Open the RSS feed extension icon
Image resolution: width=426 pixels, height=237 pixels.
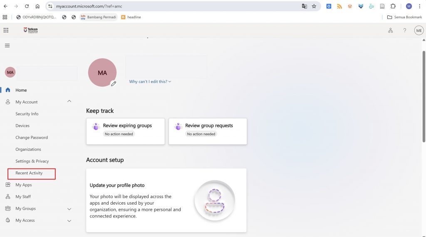tap(339, 6)
